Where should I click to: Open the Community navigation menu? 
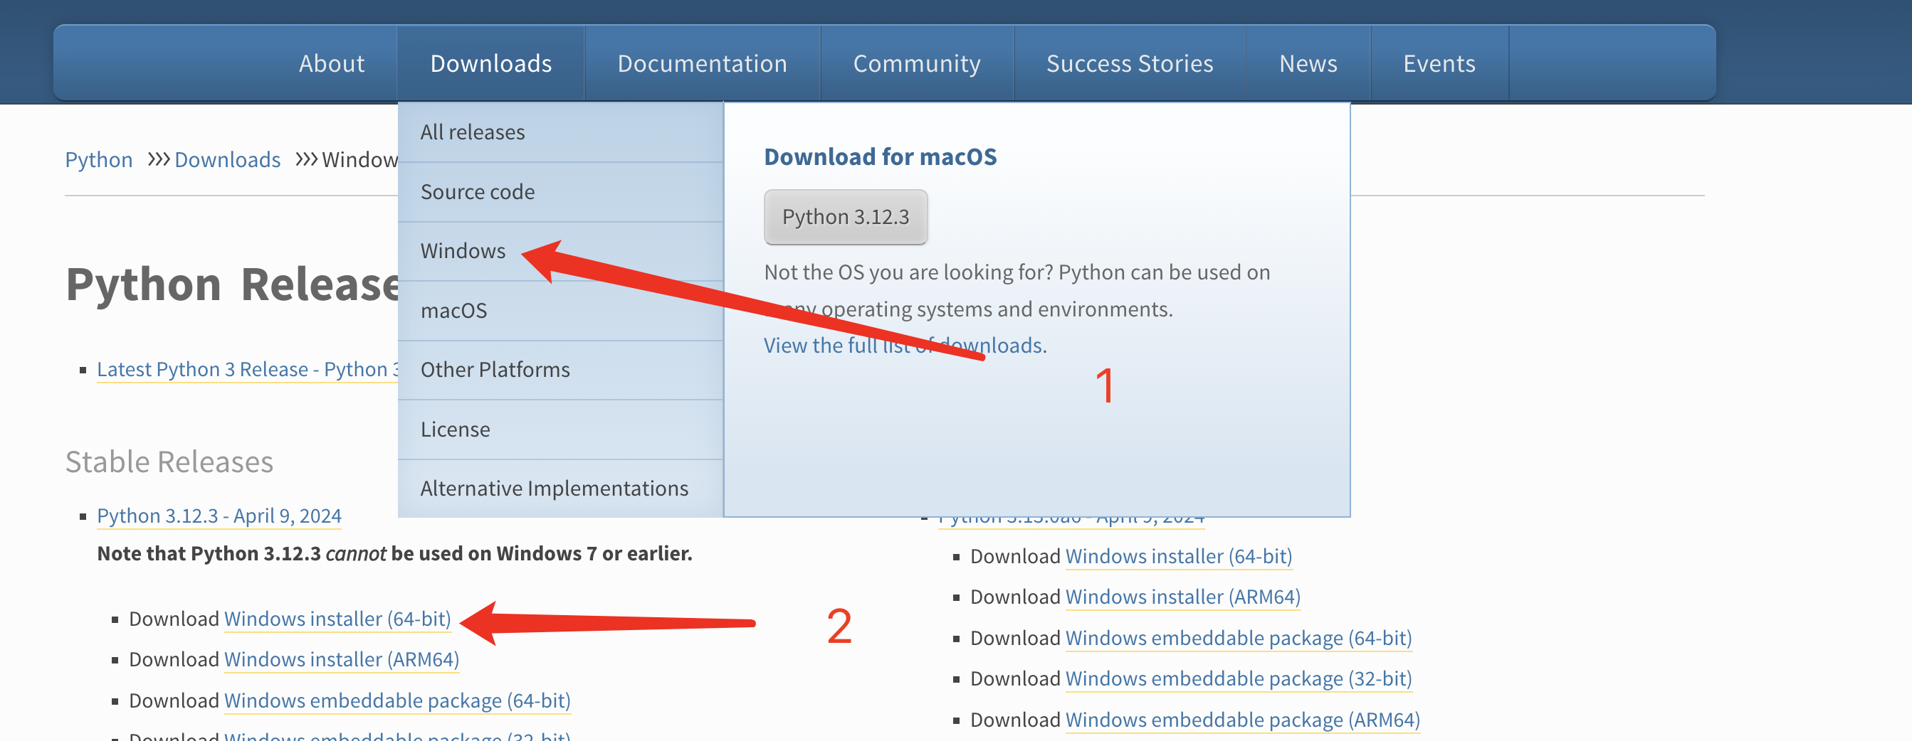(x=917, y=64)
